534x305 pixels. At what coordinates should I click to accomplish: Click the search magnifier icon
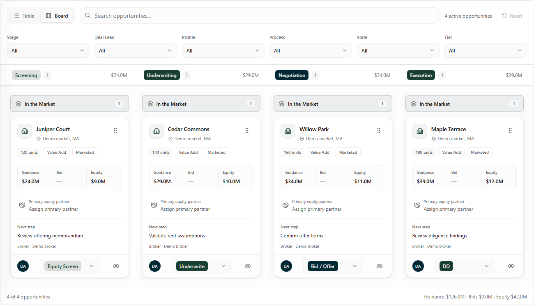(87, 16)
